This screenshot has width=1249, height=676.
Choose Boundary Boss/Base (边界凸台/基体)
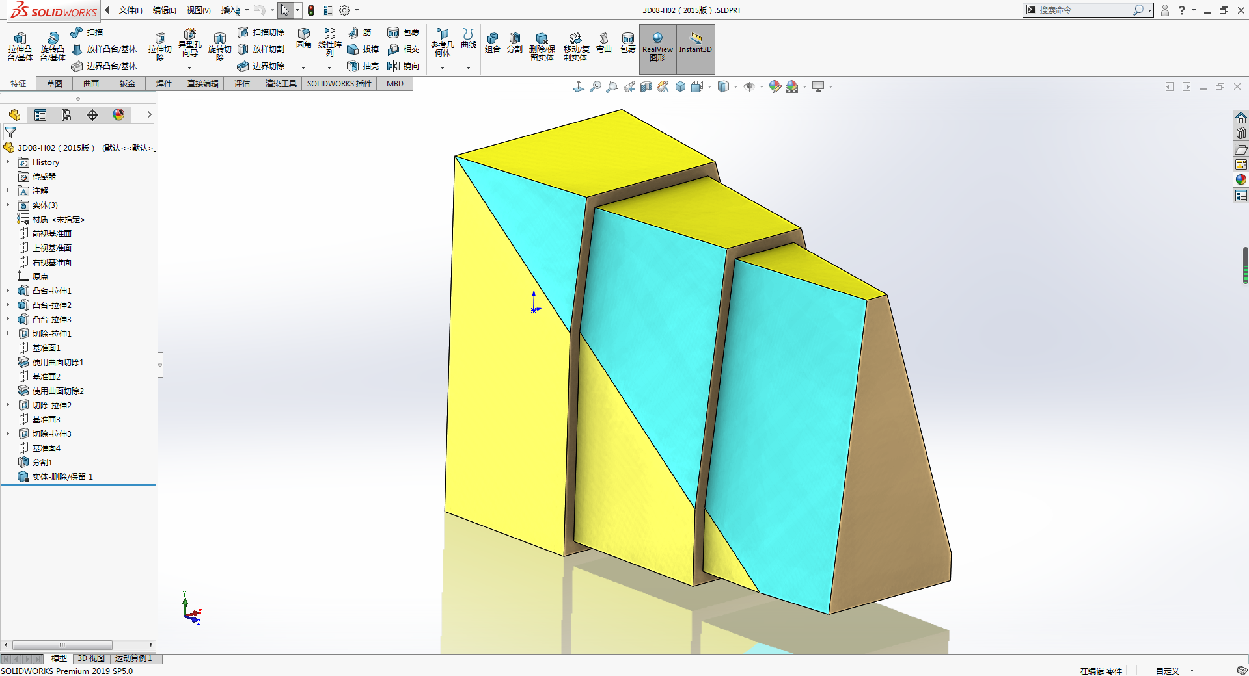(104, 66)
